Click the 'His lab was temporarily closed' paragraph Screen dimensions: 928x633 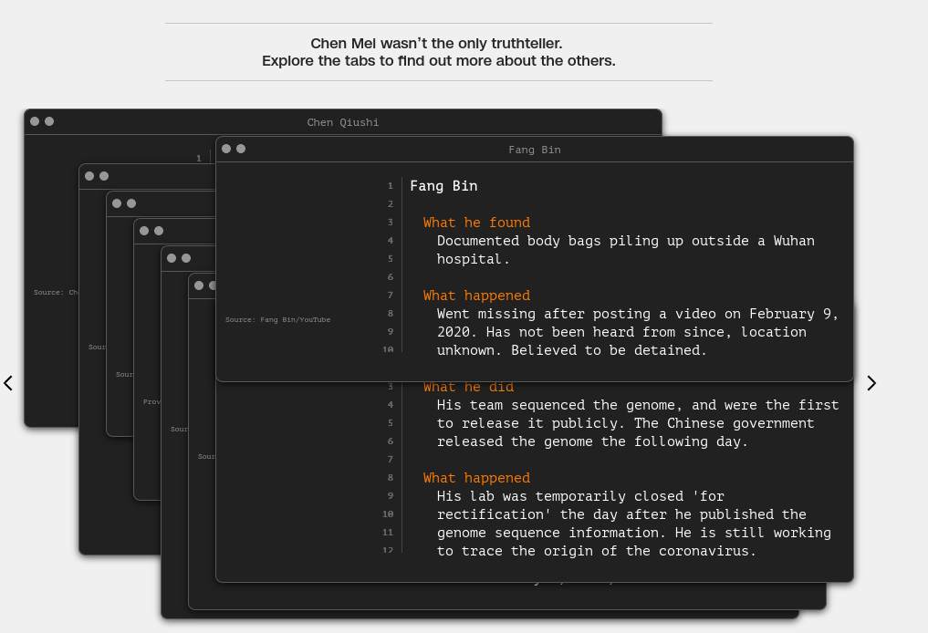[x=633, y=524]
